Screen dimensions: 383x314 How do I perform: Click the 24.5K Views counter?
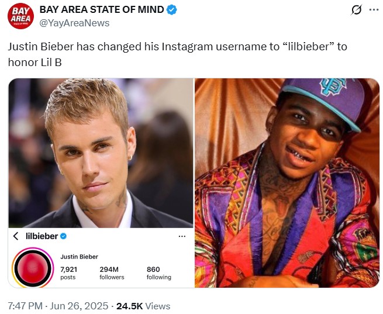143,306
